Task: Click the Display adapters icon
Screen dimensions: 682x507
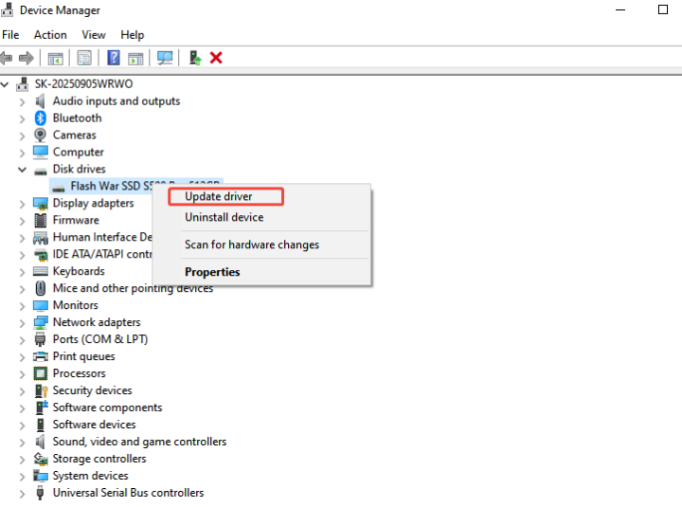Action: click(41, 203)
